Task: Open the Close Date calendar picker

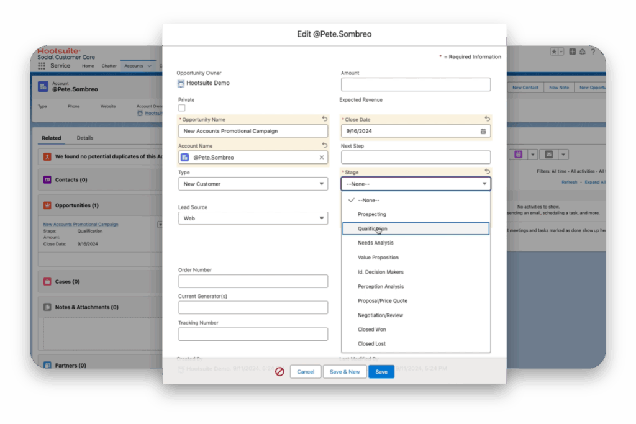Action: point(483,132)
